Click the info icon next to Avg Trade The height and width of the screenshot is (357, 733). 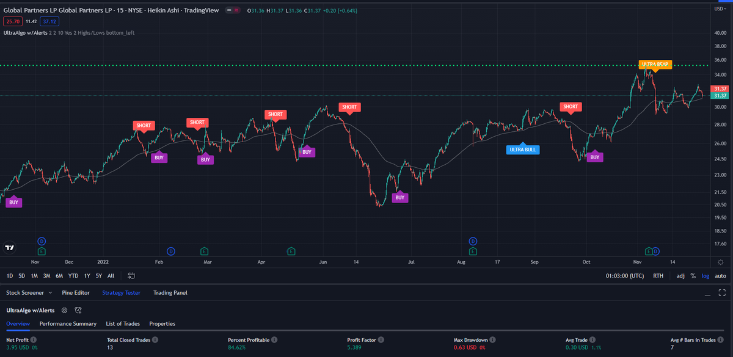(594, 339)
